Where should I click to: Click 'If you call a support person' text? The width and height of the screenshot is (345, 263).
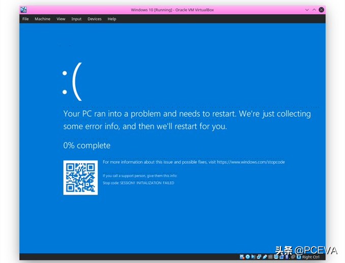(x=140, y=176)
